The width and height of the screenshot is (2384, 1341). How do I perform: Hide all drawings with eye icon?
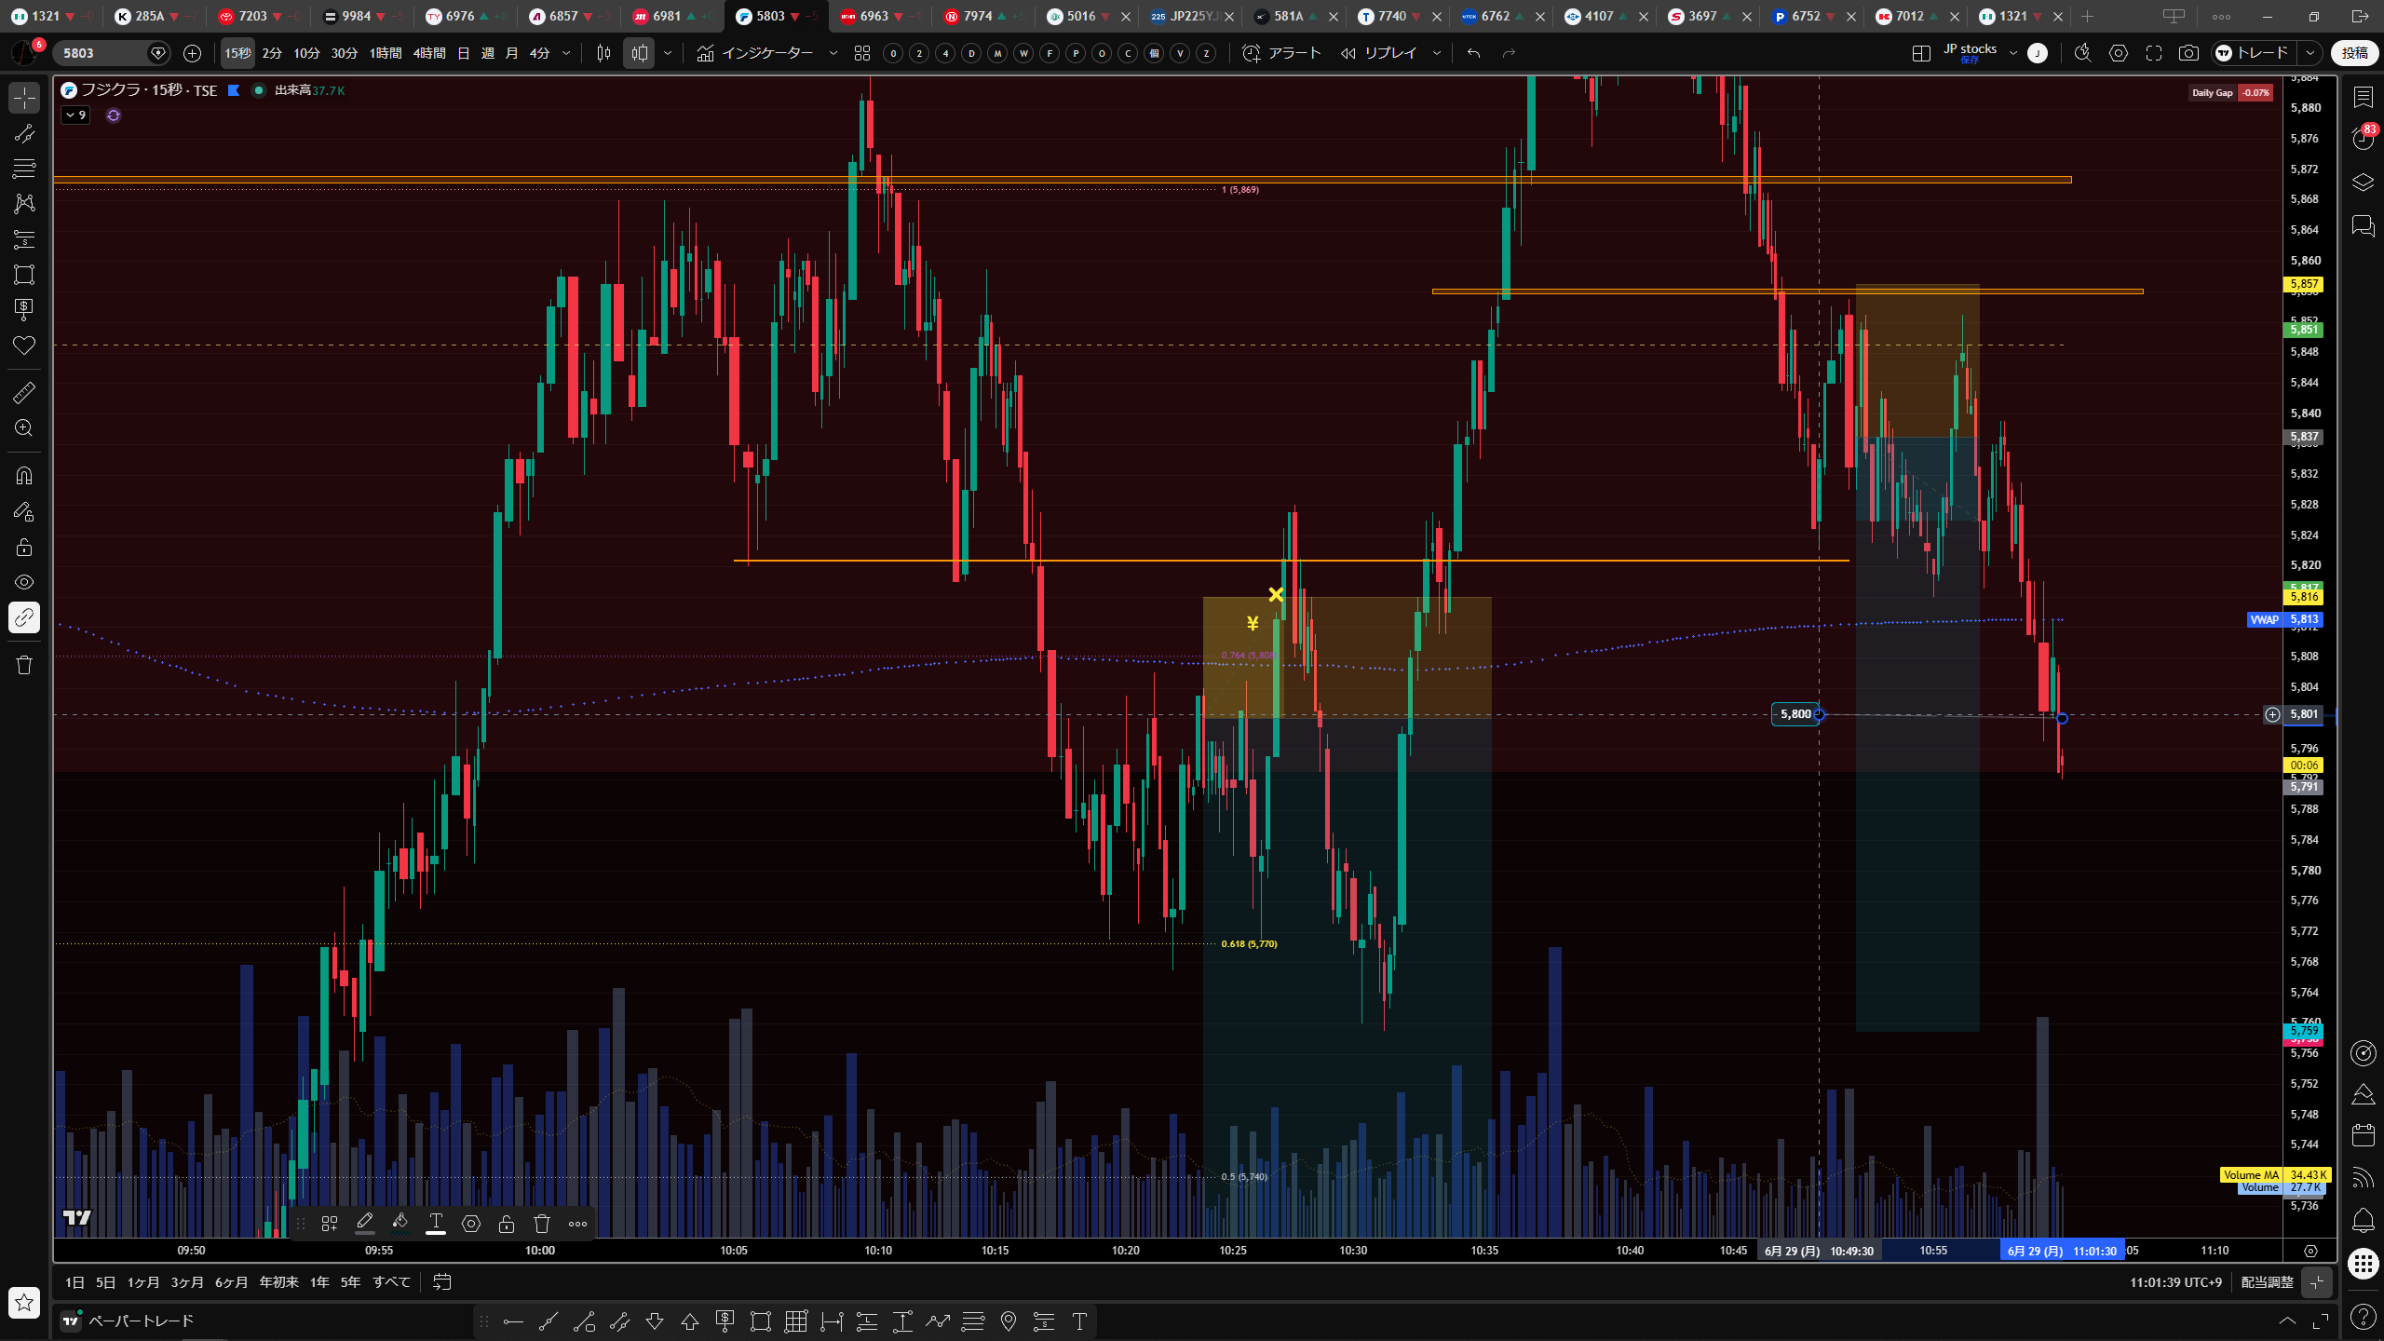(24, 582)
